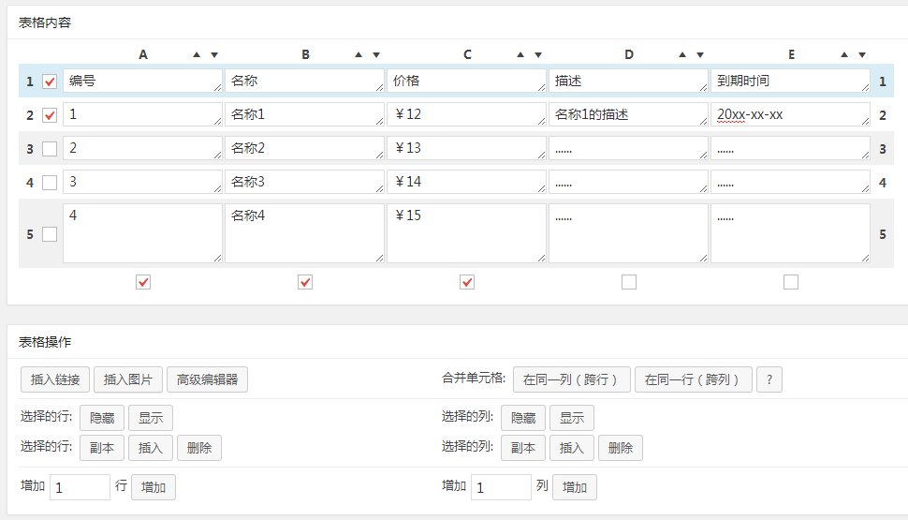Sort column D ascending with up arrow
Viewport: 908px width, 520px height.
[682, 55]
